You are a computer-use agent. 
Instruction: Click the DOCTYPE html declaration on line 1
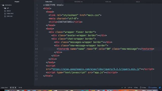tap(53, 5)
